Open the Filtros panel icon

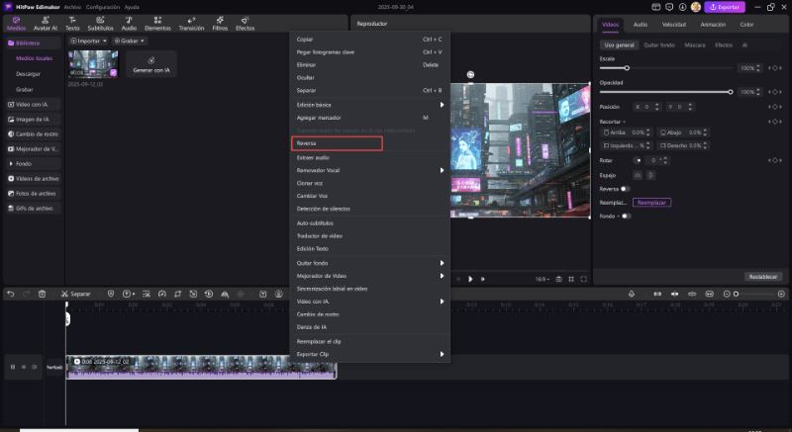tap(220, 23)
